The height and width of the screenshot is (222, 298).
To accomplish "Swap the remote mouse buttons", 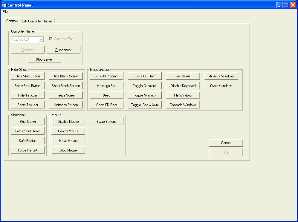I will pyautogui.click(x=106, y=121).
